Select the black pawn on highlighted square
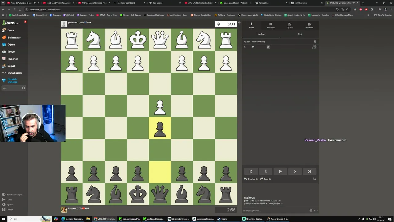Viewport: 394px width, 222px height. pos(160,128)
